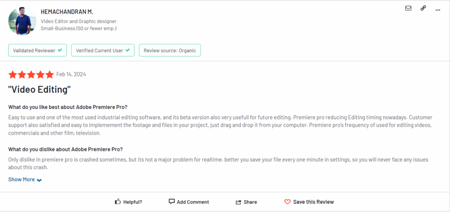Image resolution: width=450 pixels, height=212 pixels.
Task: Click "Small-Business (50 or fewer emp.)" text
Action: coord(79,29)
